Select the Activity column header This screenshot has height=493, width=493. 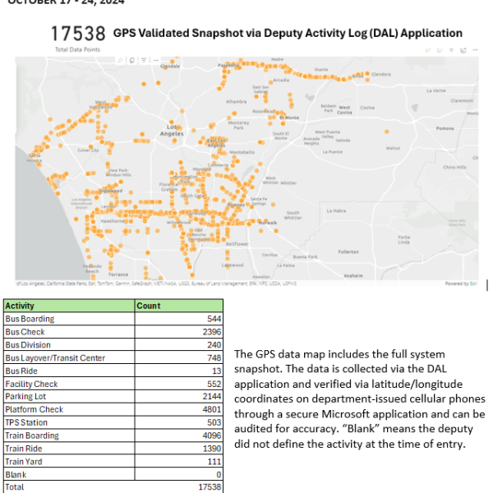(19, 306)
